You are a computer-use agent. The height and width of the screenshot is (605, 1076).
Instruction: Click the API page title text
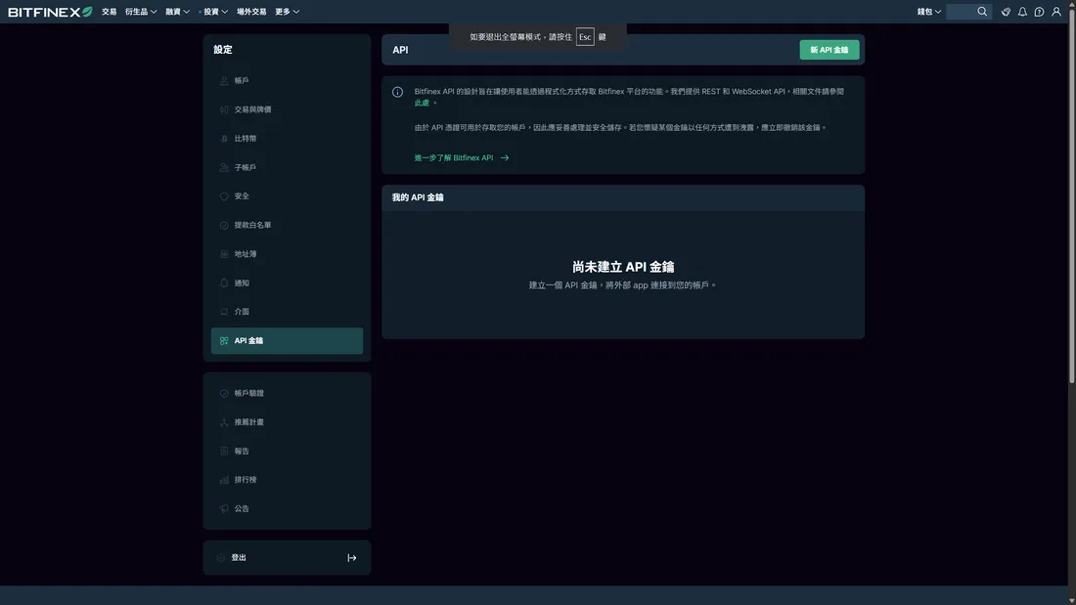point(400,50)
